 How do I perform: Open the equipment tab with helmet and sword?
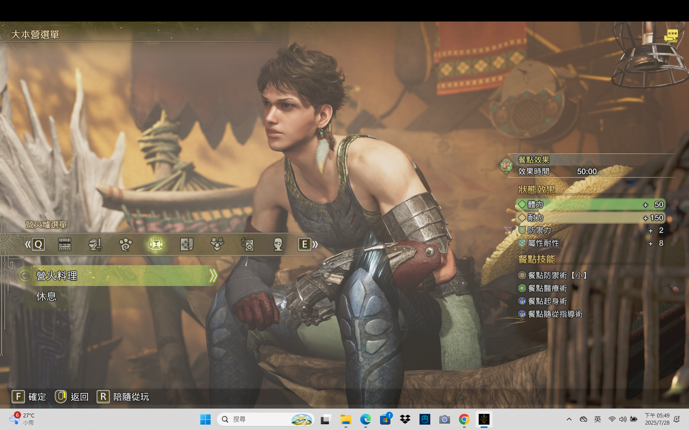(95, 244)
